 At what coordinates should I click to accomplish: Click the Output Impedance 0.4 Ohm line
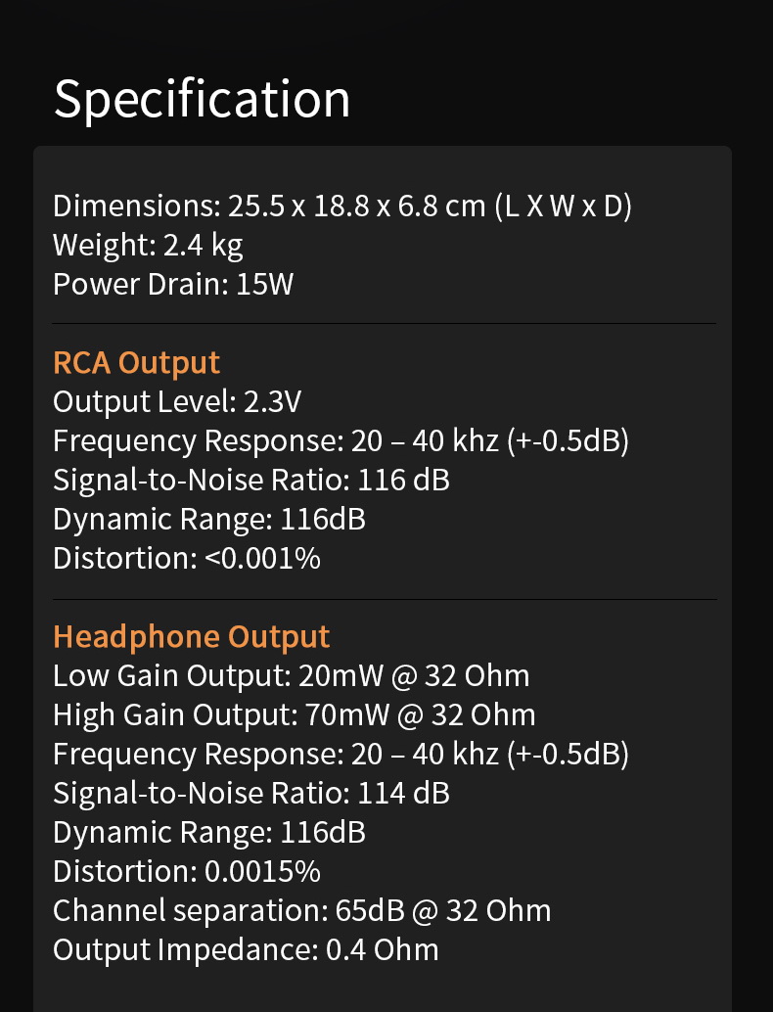point(246,950)
